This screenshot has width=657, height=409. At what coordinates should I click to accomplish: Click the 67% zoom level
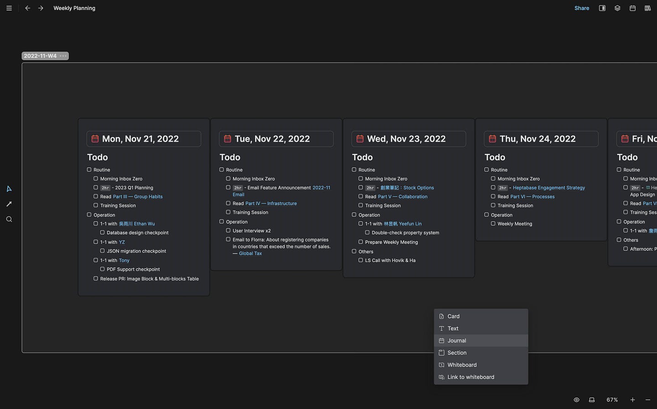click(x=612, y=400)
